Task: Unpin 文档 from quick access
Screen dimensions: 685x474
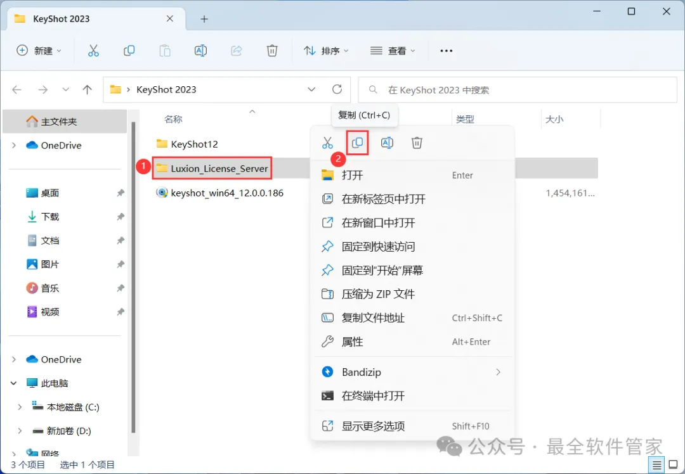Action: 121,241
